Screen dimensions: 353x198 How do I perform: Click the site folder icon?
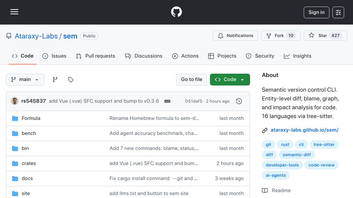[15, 194]
